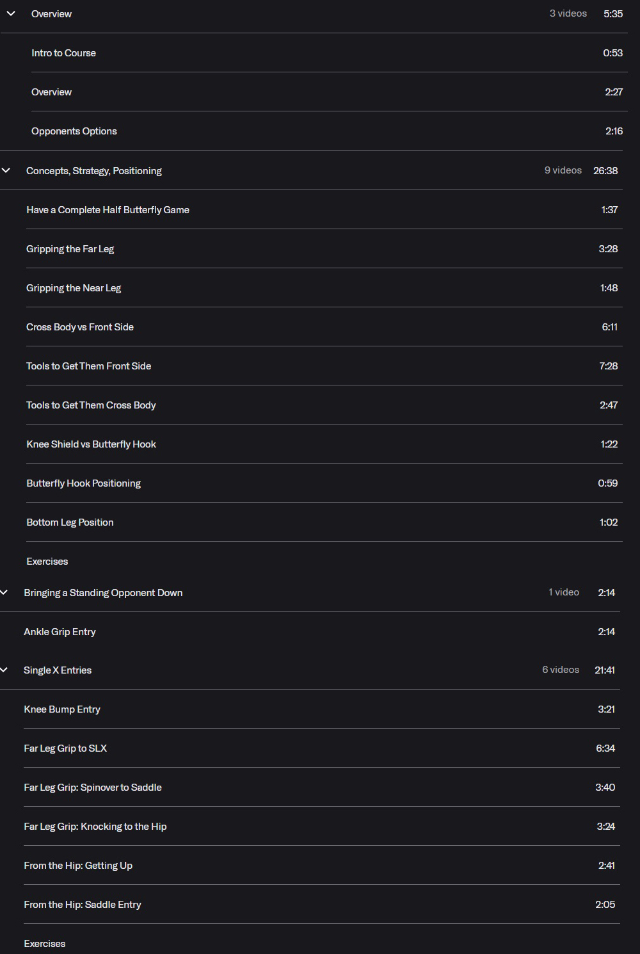640x954 pixels.
Task: Collapse the Overview section chevron
Action: coord(11,13)
